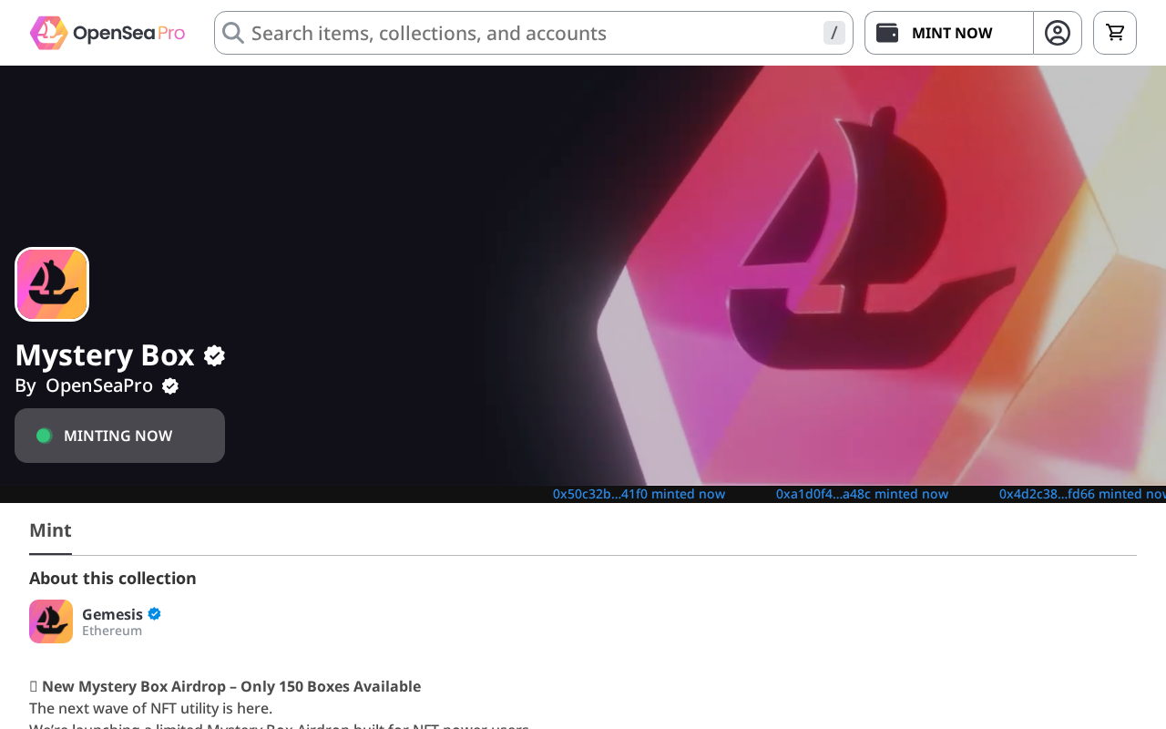Open the OpenSea Pro home logo
The width and height of the screenshot is (1166, 729).
107,33
